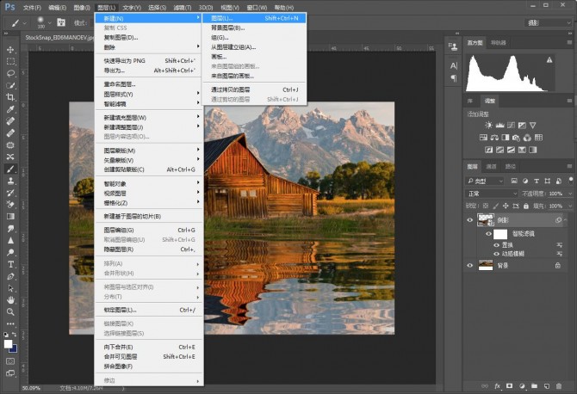Select the Move tool in the toolbar
The image size is (577, 394).
(x=11, y=49)
